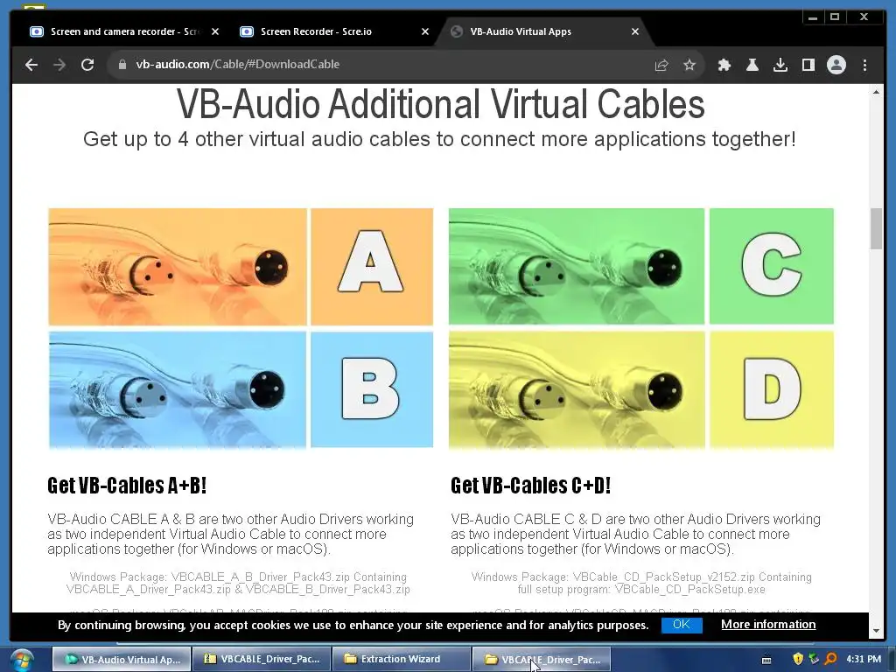Open the Windows Start menu
896x672 pixels.
coord(22,660)
